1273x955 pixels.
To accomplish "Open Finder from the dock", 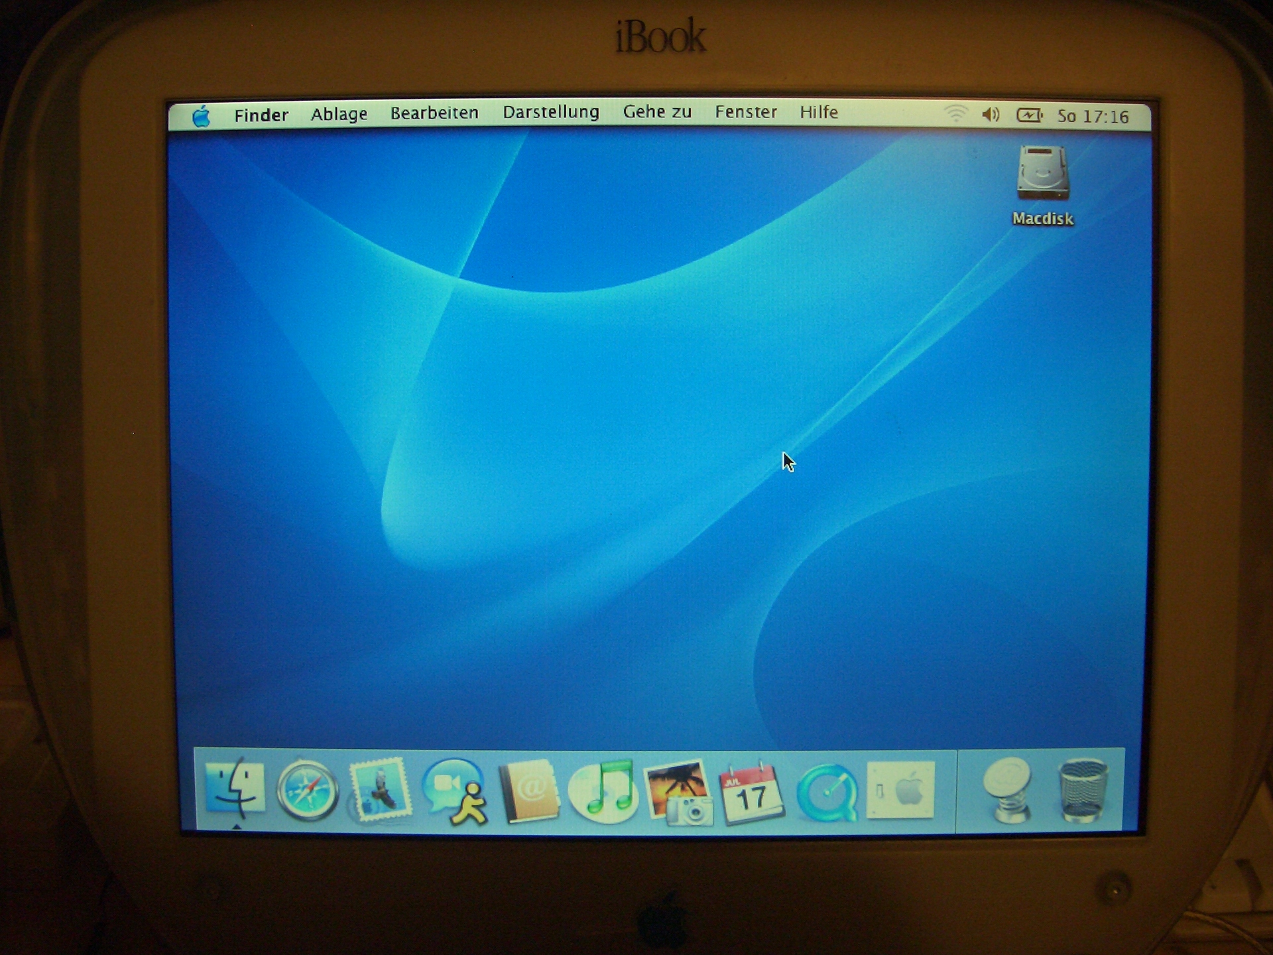I will (x=235, y=789).
